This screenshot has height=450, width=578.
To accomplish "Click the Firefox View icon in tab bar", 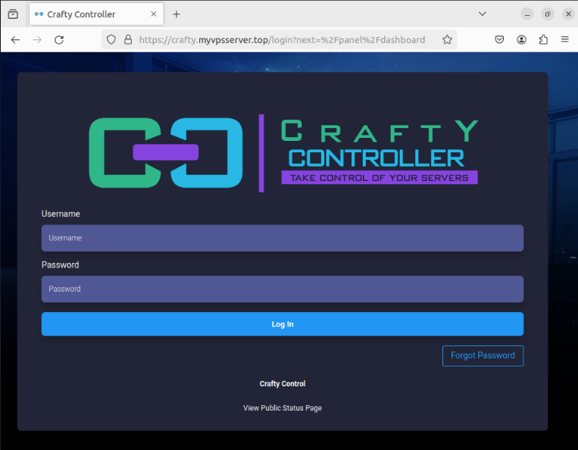I will [13, 14].
